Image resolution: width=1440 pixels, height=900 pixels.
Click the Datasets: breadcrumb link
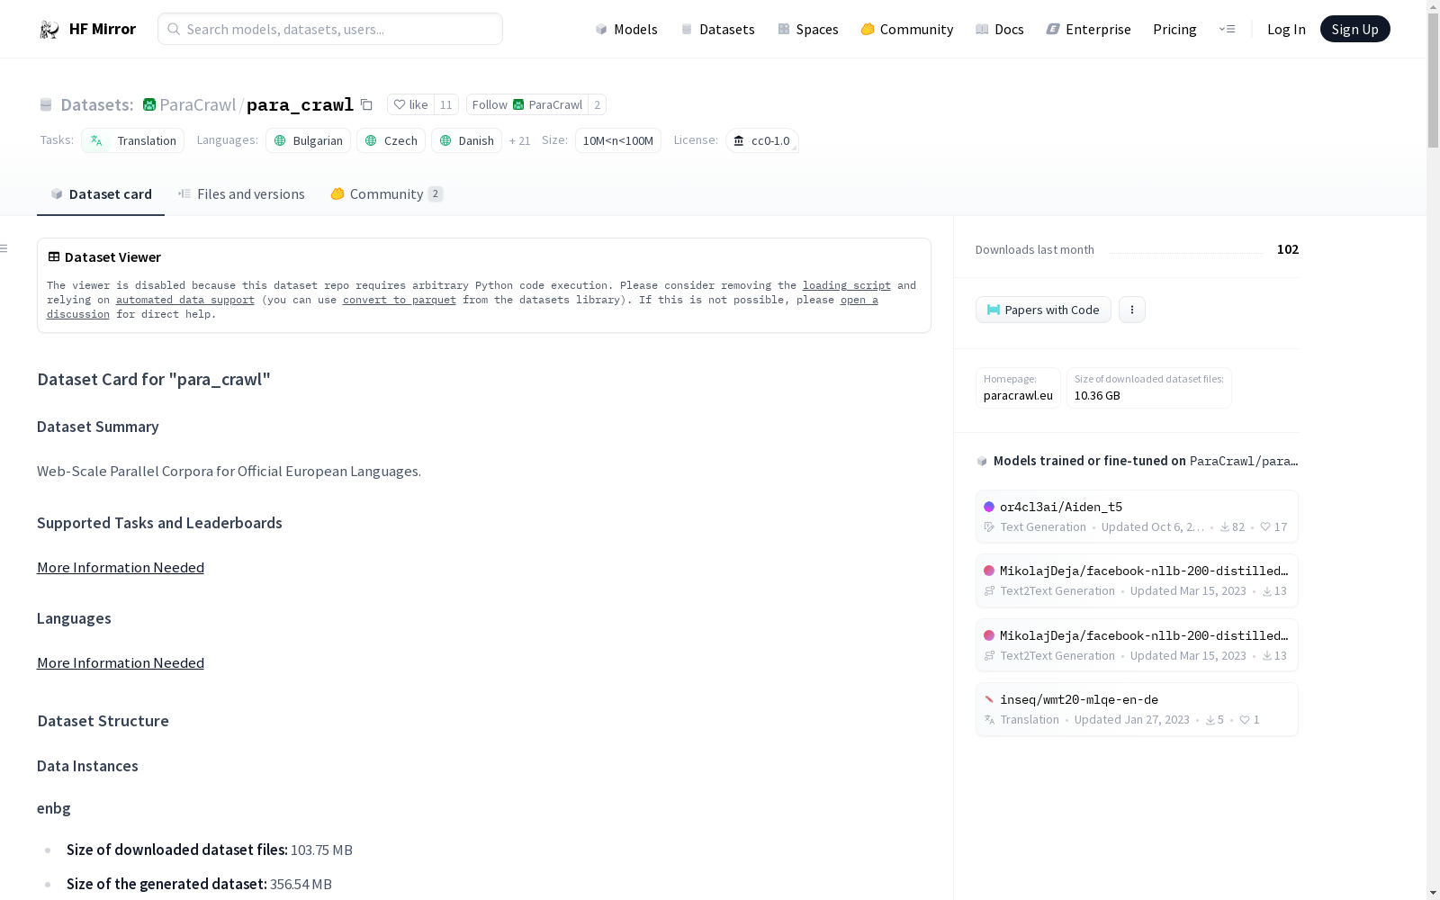point(96,104)
